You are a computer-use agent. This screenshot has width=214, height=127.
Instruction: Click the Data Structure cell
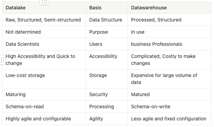[107, 20]
